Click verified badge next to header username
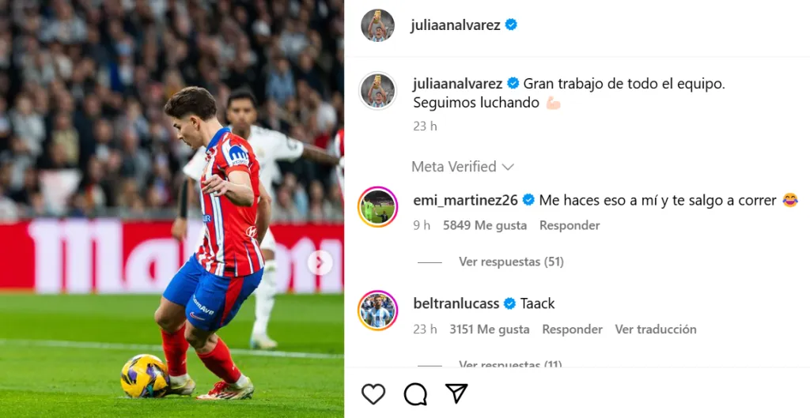The image size is (810, 418). (x=511, y=24)
